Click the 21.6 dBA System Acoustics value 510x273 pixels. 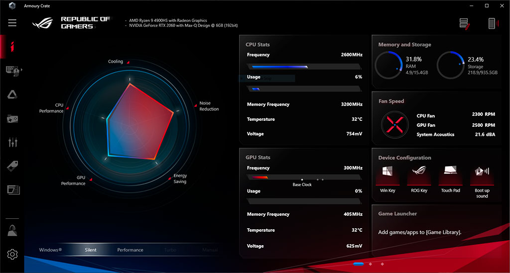(485, 134)
